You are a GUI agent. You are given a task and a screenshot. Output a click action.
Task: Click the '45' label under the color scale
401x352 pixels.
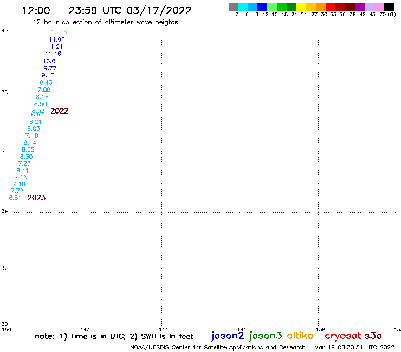click(x=372, y=14)
